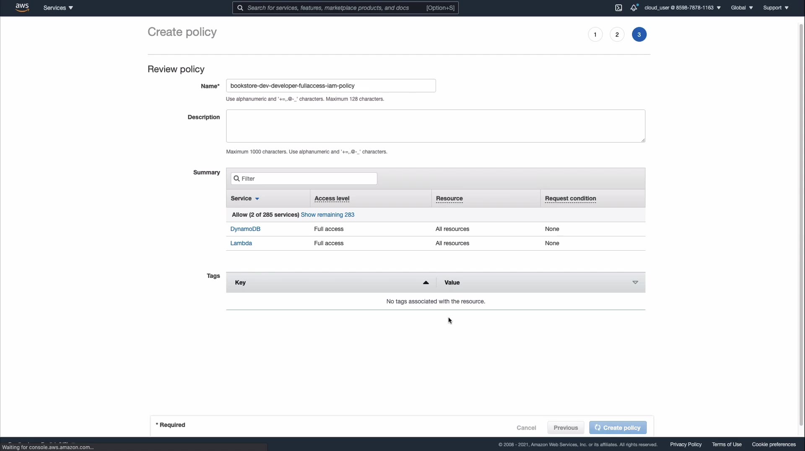This screenshot has height=451, width=805.
Task: Click the Filter magnifier icon in Summary
Action: click(236, 179)
